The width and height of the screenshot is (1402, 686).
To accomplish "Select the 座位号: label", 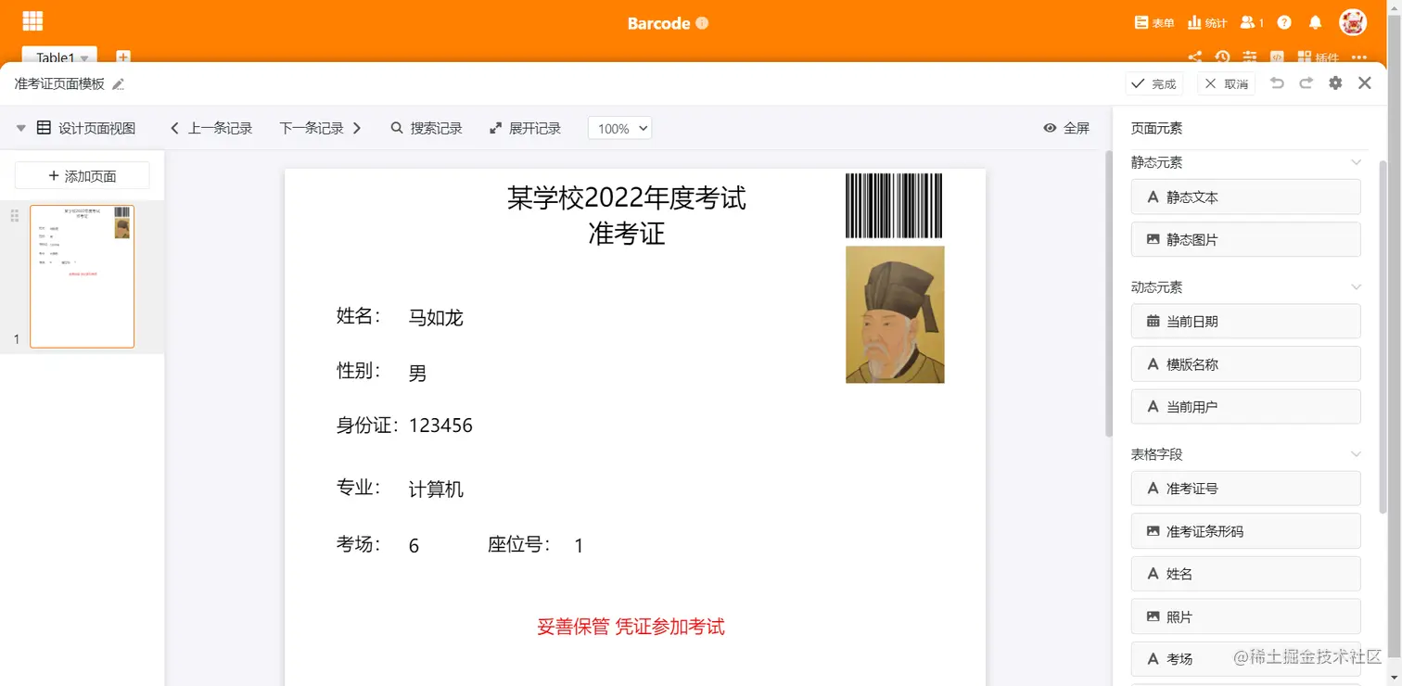I will (x=519, y=545).
